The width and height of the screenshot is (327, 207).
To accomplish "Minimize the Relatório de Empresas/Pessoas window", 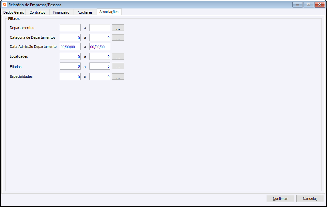I will (x=297, y=4).
